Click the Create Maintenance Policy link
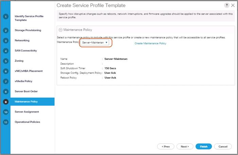238x155 pixels. pos(150,43)
